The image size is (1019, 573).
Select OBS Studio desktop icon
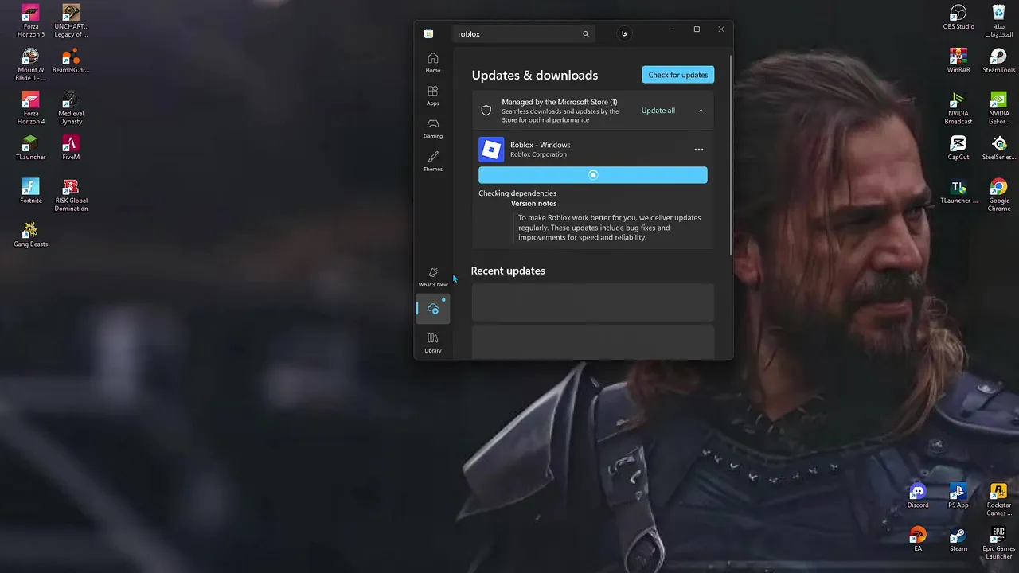[958, 18]
